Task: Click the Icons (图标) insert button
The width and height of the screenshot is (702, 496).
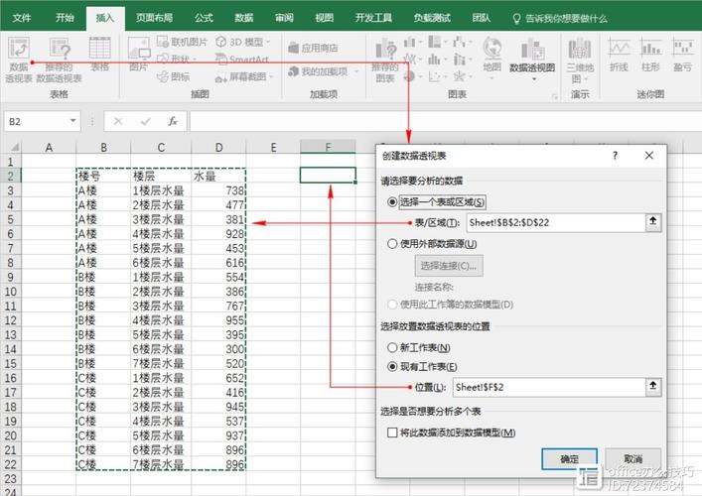Action: click(x=174, y=77)
